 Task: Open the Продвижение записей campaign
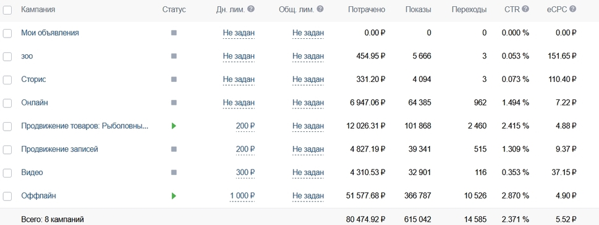[x=59, y=149]
